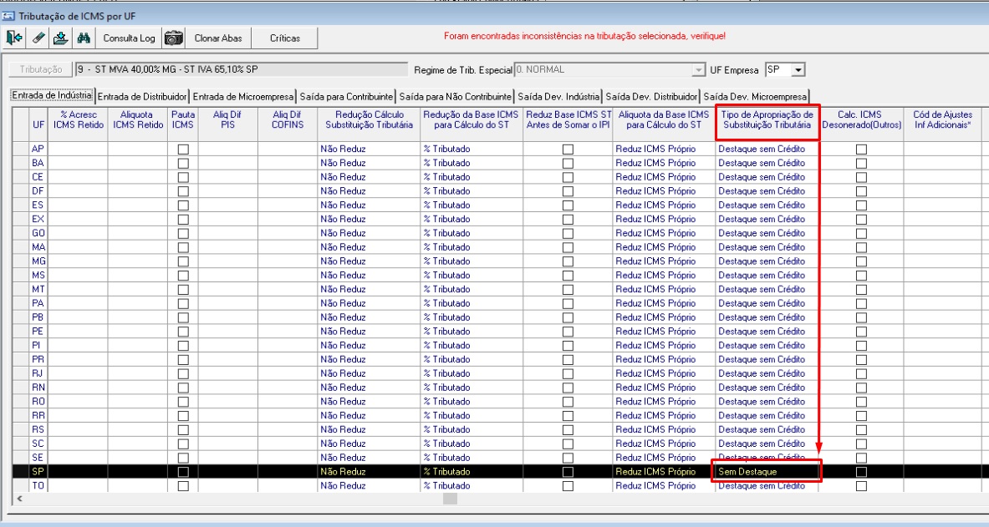Screen dimensions: 989x527
Task: Click the horizontal scrollbar thumb under the grid
Action: coord(450,499)
